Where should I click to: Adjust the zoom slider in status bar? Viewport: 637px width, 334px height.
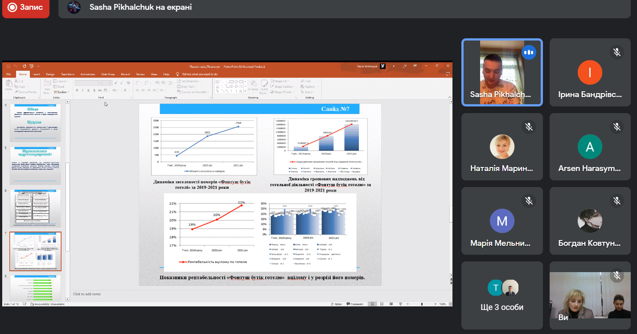pos(422,304)
